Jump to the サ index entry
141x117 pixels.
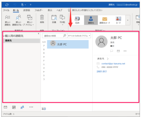[x=44, y=53]
